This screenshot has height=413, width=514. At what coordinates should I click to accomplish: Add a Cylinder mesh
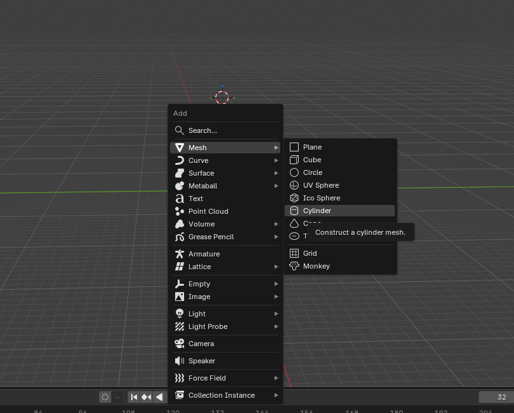340,211
